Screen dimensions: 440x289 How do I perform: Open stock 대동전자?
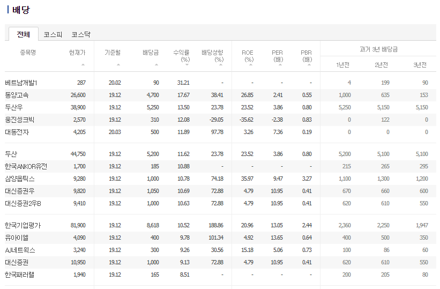point(17,132)
